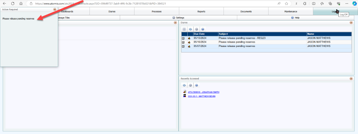This screenshot has height=134, width=358.
Task: Click diary icon for 05/13/2024 row
Action: click(x=189, y=38)
